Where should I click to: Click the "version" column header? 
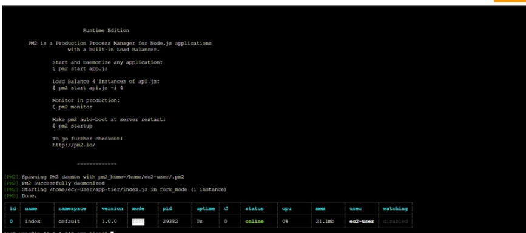(x=112, y=209)
